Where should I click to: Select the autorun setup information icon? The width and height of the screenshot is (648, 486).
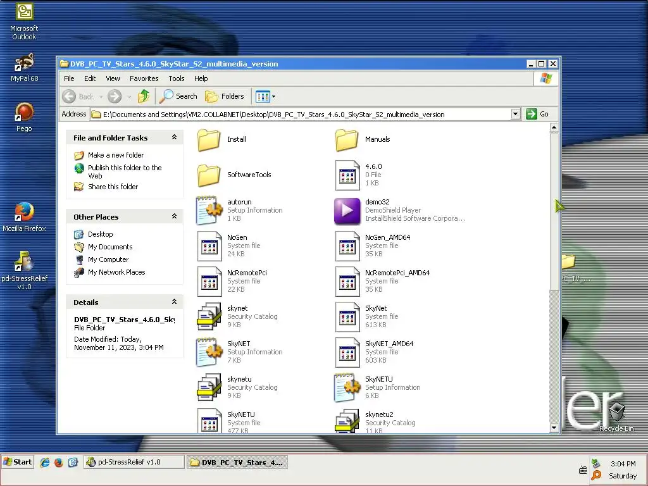coord(209,210)
